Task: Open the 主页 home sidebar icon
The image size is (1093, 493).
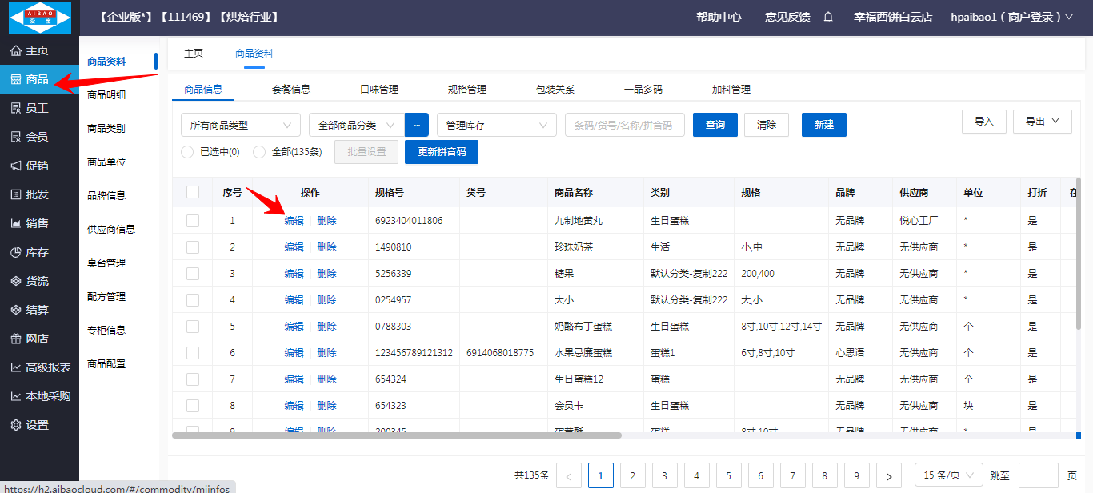Action: tap(16, 50)
